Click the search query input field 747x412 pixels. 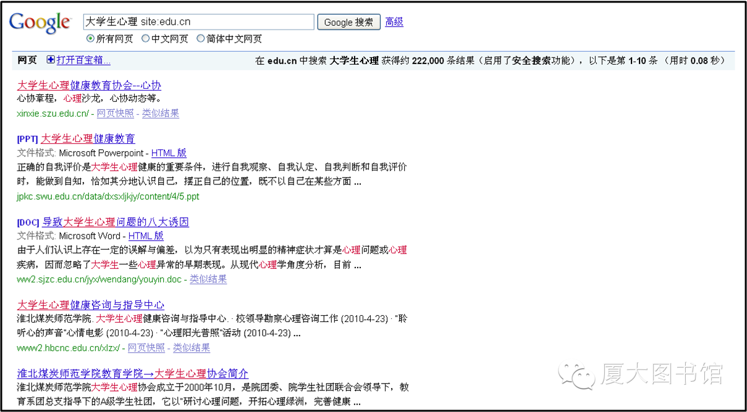pos(199,22)
